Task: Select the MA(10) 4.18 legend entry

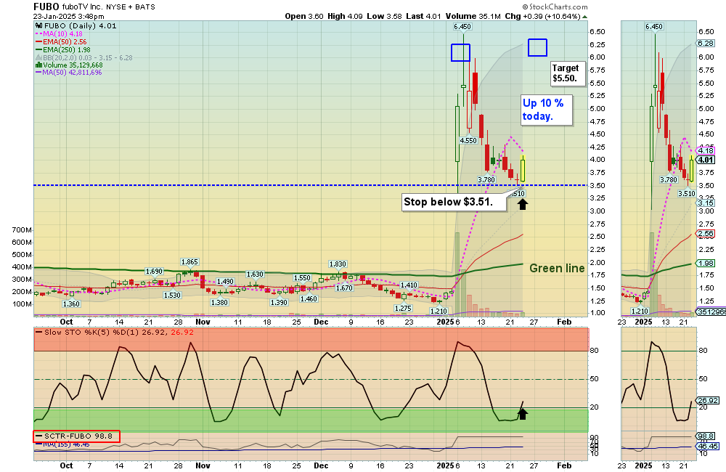Action: (59, 34)
